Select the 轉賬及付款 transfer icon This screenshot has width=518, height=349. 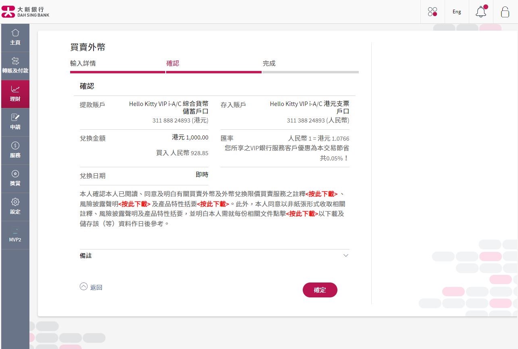[15, 65]
